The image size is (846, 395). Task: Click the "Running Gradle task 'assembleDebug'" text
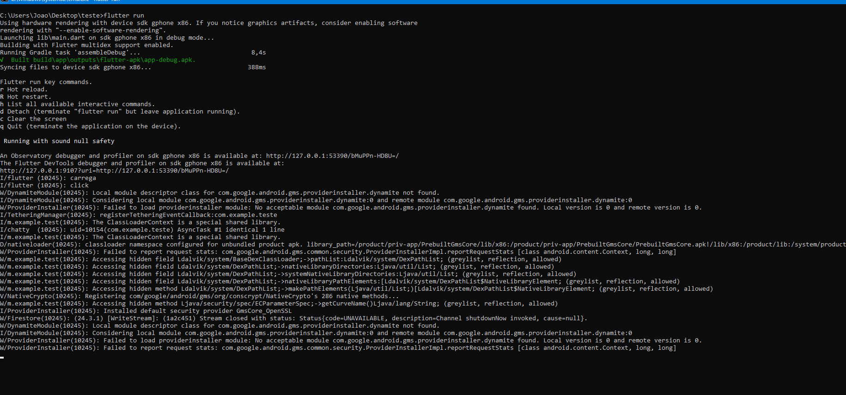(x=70, y=52)
